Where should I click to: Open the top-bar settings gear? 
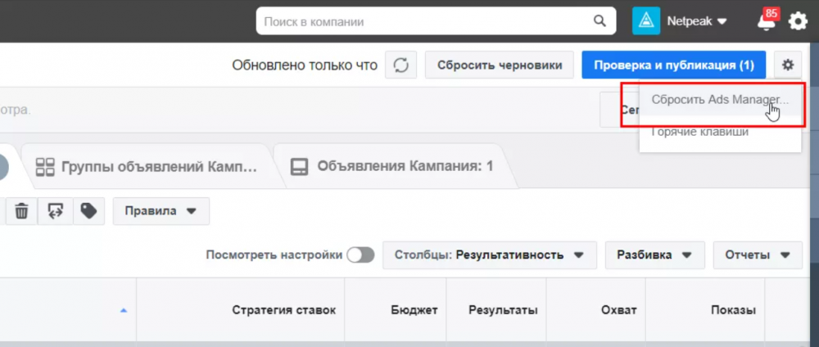(798, 21)
